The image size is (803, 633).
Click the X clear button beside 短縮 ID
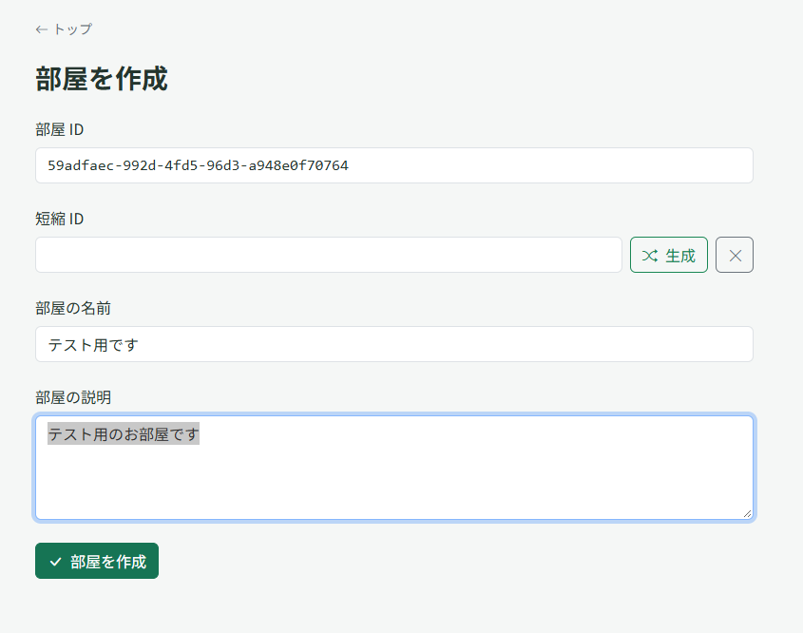click(734, 255)
